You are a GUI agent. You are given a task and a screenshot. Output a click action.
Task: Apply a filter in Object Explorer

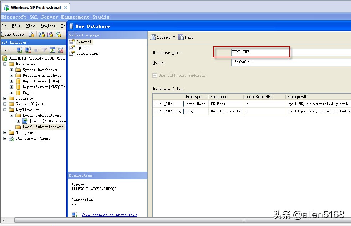tap(44, 50)
